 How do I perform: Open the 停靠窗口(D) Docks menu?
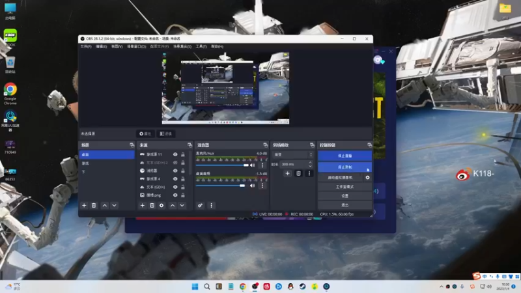coord(136,46)
